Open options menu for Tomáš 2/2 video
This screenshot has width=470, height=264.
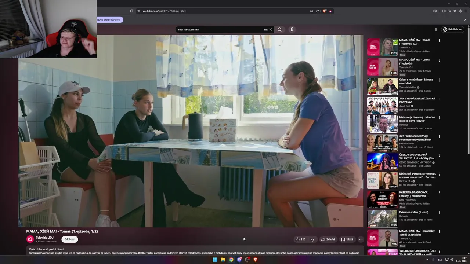click(x=439, y=41)
